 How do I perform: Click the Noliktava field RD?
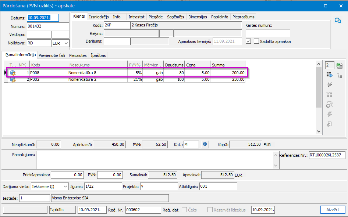39,43
